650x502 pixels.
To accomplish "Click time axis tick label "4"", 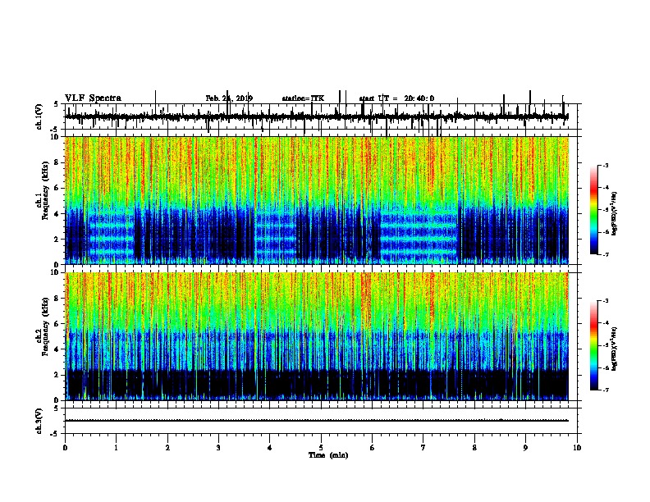I will pos(270,447).
